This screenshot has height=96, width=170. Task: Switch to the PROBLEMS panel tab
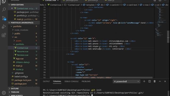click(86, 81)
